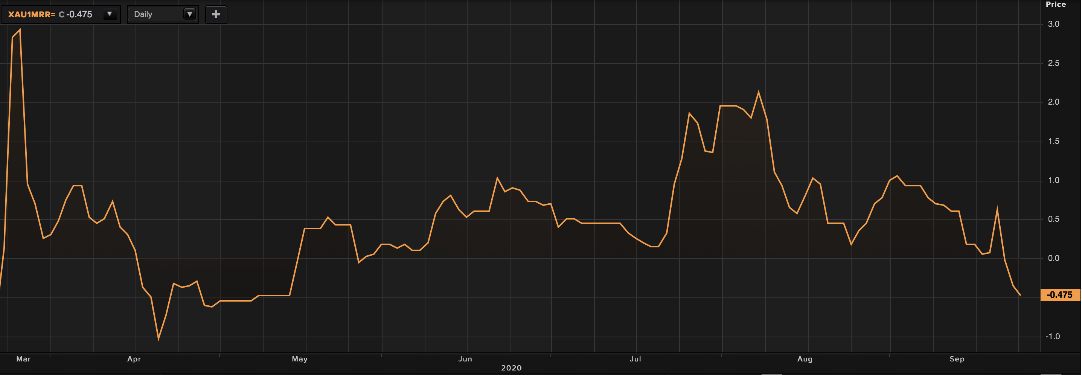Click the May label on the time axis
1082x375 pixels.
[300, 359]
